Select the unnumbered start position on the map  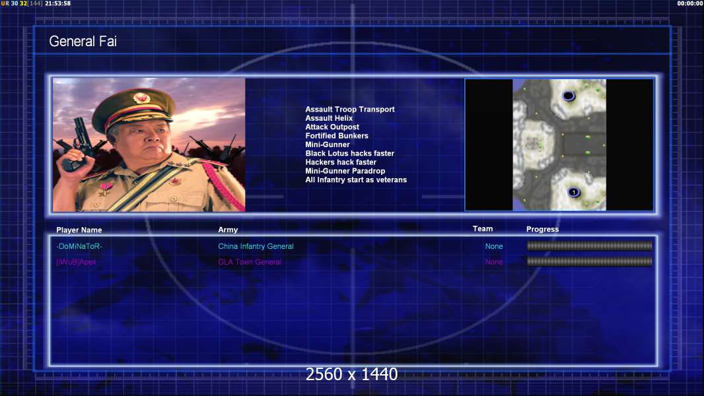coord(569,96)
